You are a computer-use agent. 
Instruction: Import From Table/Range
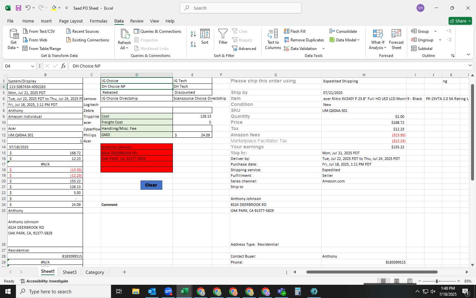(42, 48)
